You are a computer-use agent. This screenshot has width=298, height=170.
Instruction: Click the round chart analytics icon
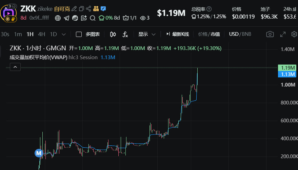tap(75, 18)
